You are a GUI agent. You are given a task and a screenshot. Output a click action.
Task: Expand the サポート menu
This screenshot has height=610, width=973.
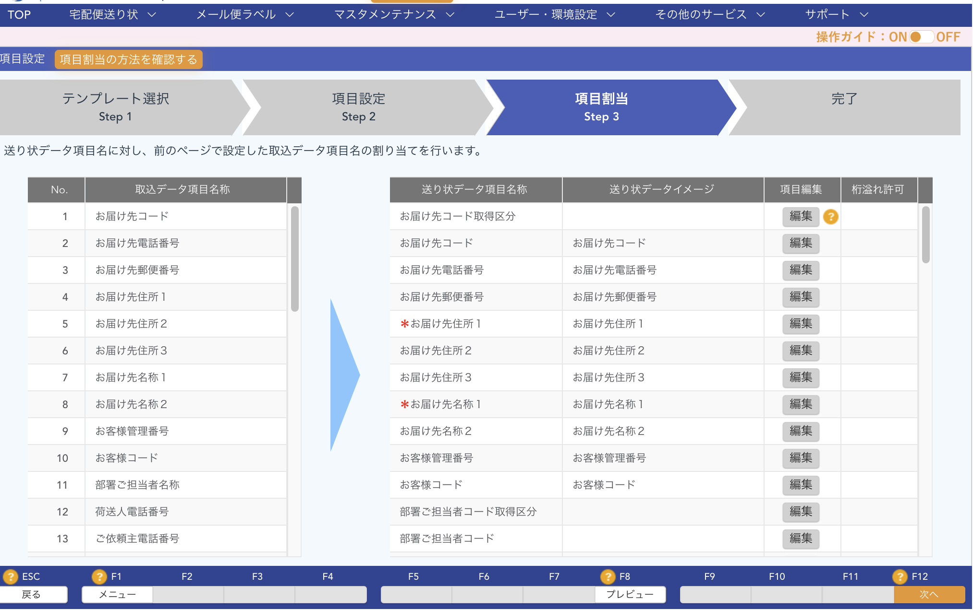[x=837, y=14]
